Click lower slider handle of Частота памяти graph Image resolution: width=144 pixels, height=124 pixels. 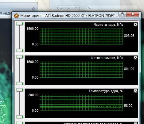(20, 84)
